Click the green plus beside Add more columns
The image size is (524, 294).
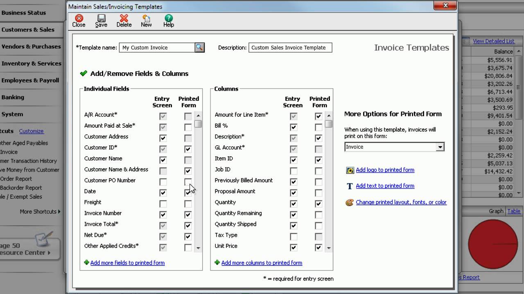point(217,263)
